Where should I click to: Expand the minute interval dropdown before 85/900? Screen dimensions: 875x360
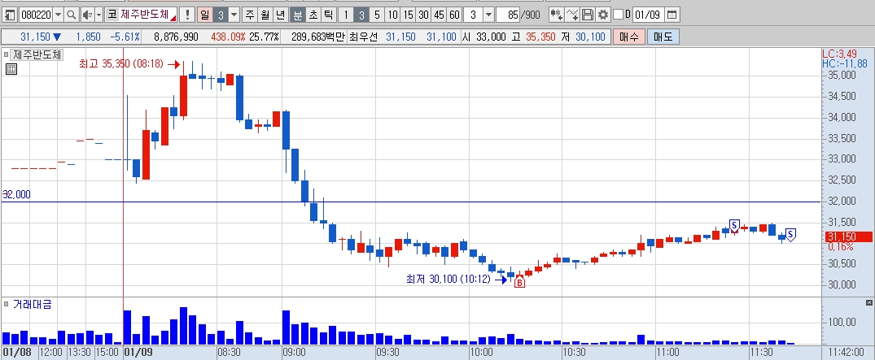489,15
